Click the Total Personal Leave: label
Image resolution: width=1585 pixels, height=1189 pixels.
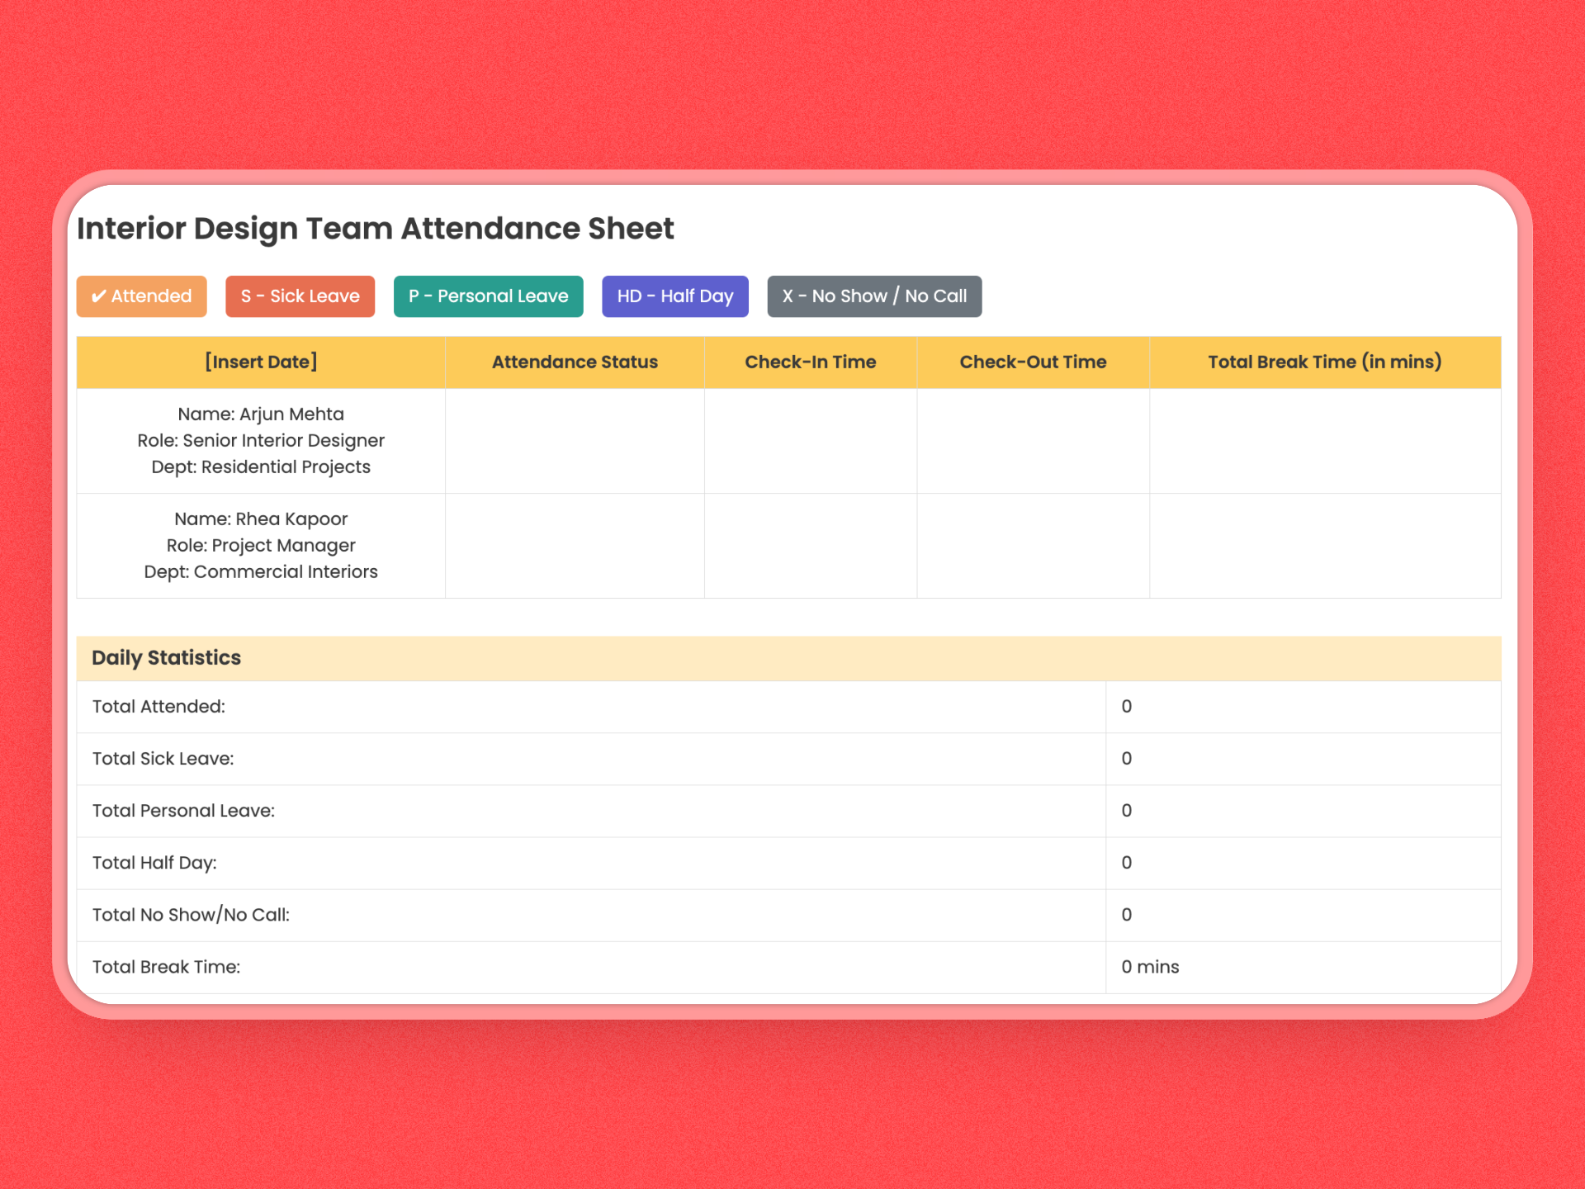click(x=183, y=811)
